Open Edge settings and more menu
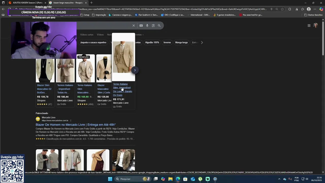Image resolution: width=325 pixels, height=183 pixels. pyautogui.click(x=315, y=9)
